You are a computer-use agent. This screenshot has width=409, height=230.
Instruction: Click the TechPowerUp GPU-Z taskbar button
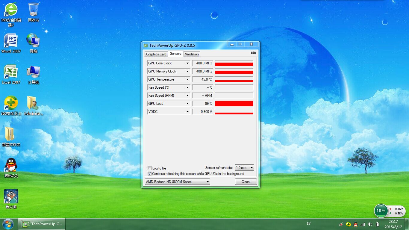(x=42, y=224)
